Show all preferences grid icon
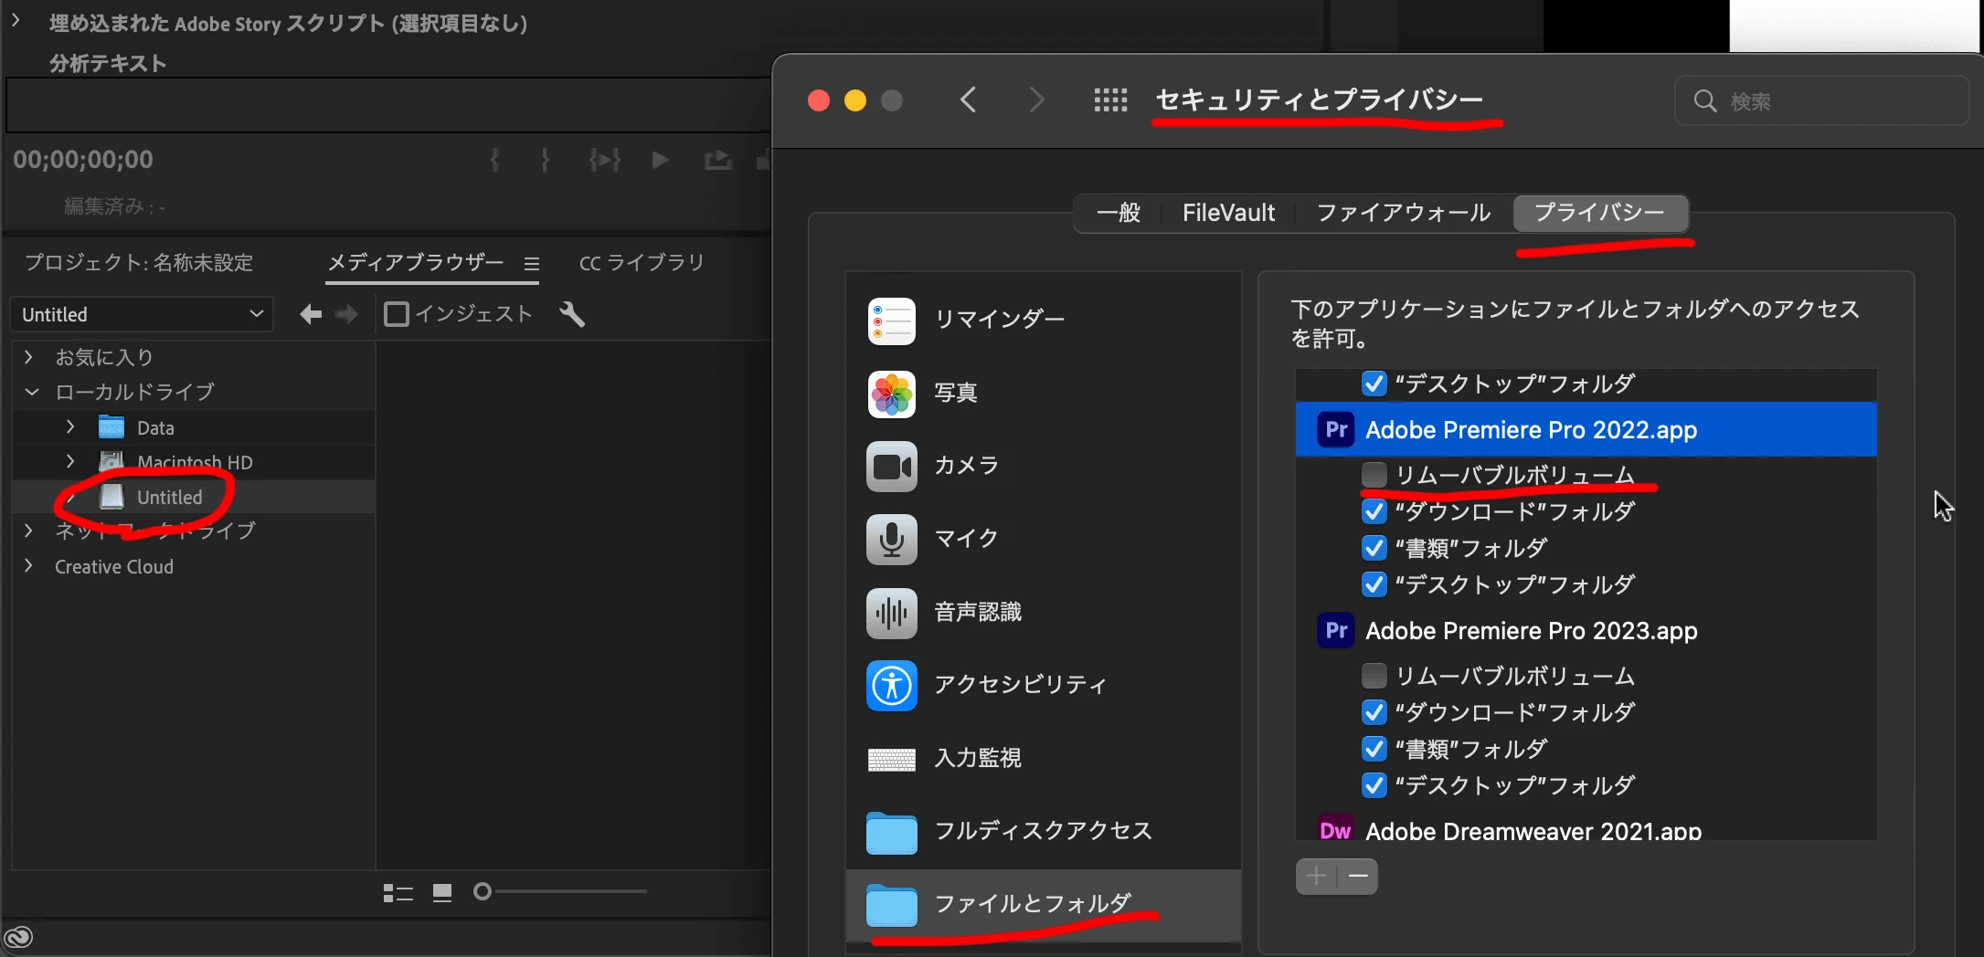Screen dimensions: 1984x957 1110,100
